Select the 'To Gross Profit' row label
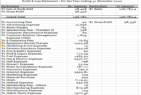 [13, 12]
